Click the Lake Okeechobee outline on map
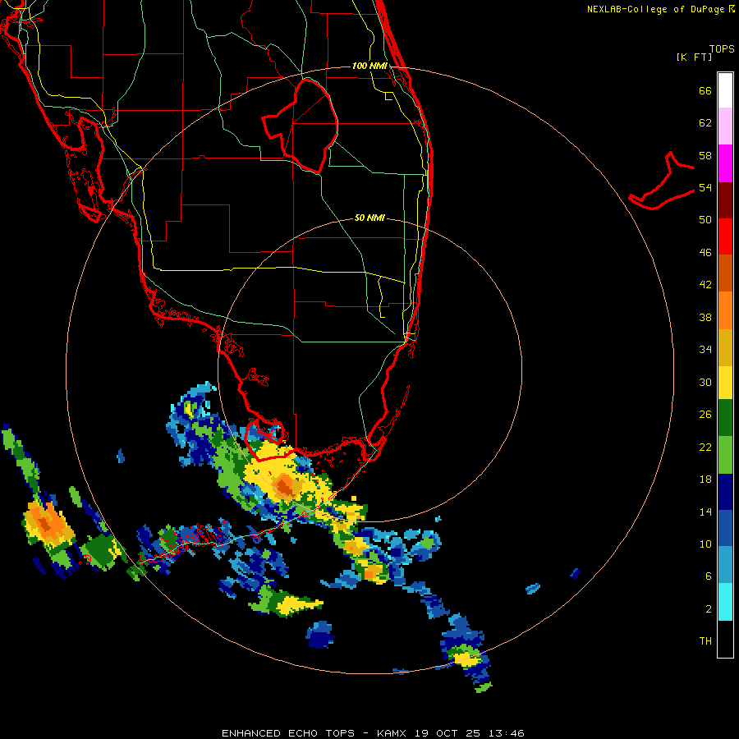The image size is (739, 739). pos(301,126)
